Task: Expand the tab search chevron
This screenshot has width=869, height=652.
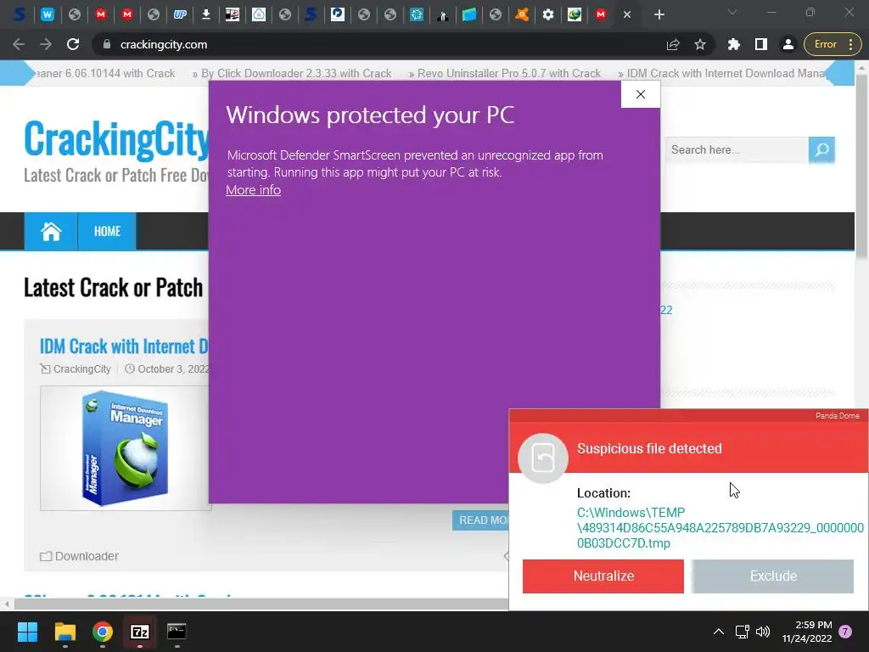Action: (732, 12)
